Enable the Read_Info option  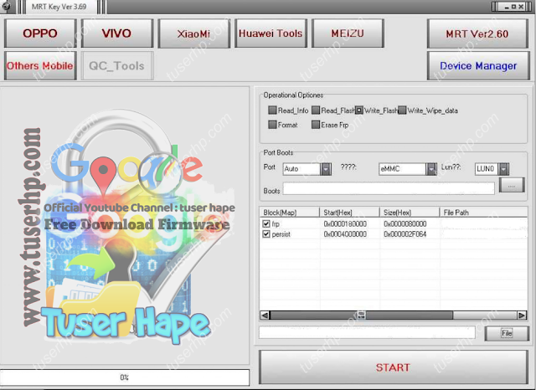coord(272,110)
